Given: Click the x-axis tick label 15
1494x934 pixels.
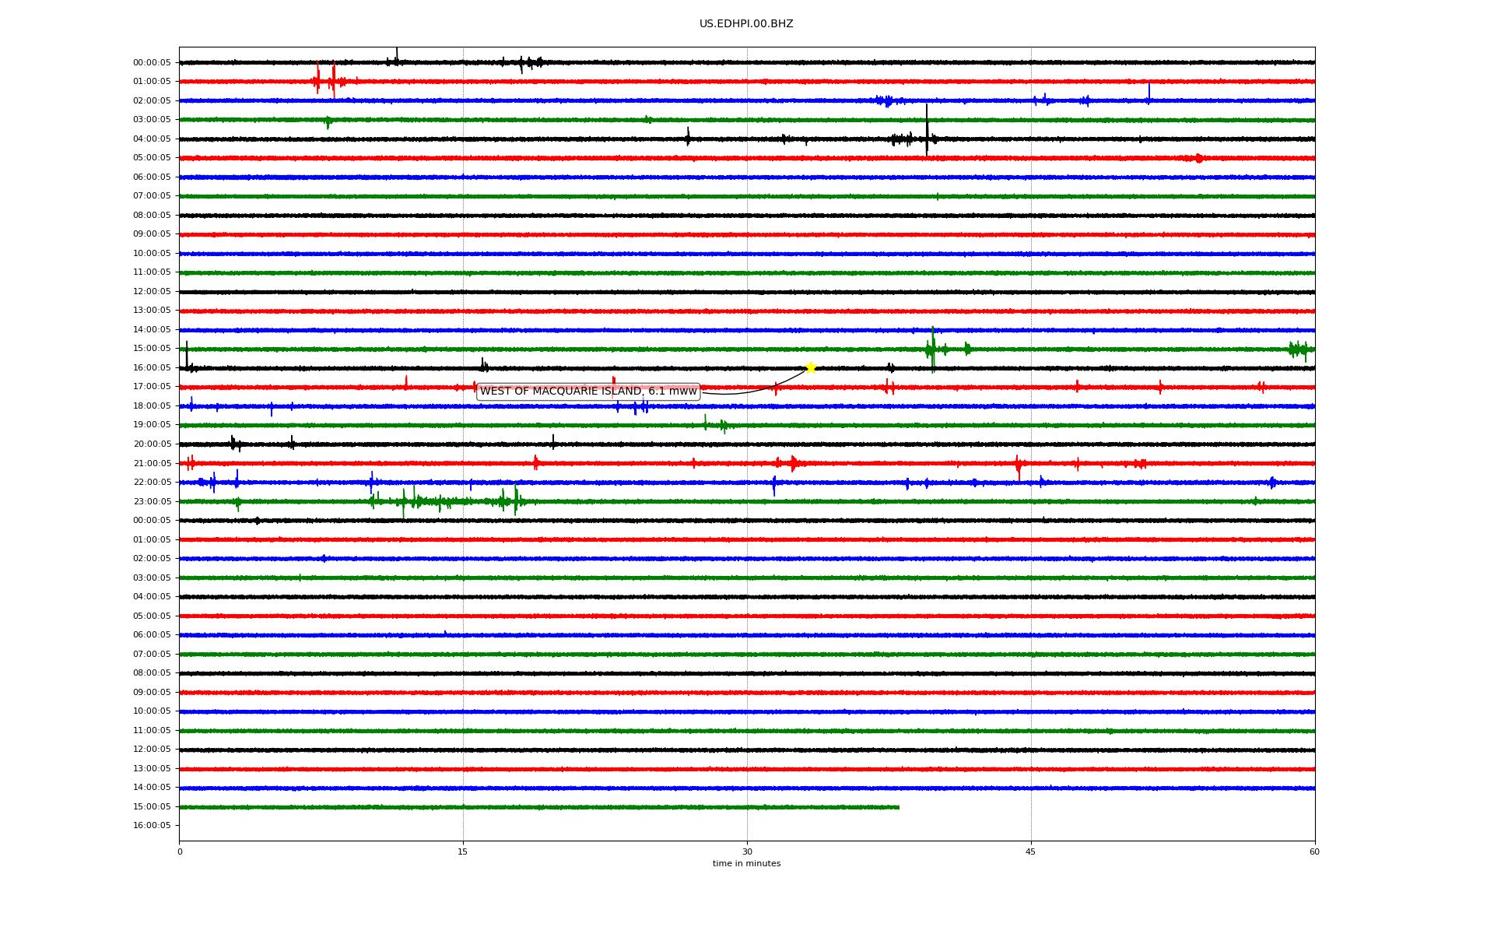Looking at the screenshot, I should [463, 851].
